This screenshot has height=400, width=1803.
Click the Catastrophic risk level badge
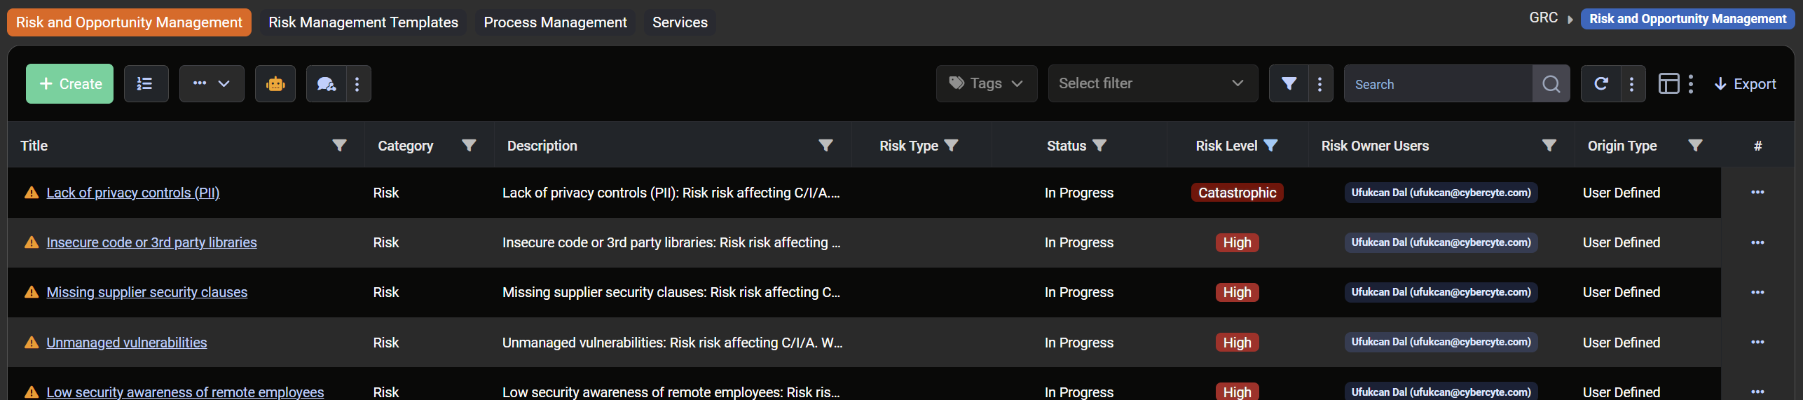point(1237,193)
